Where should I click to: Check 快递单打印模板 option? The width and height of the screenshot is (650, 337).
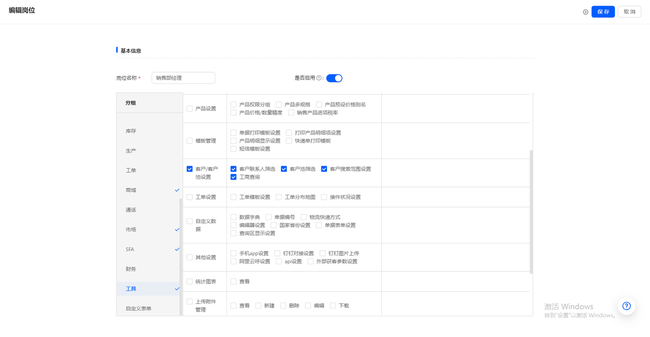coord(289,141)
